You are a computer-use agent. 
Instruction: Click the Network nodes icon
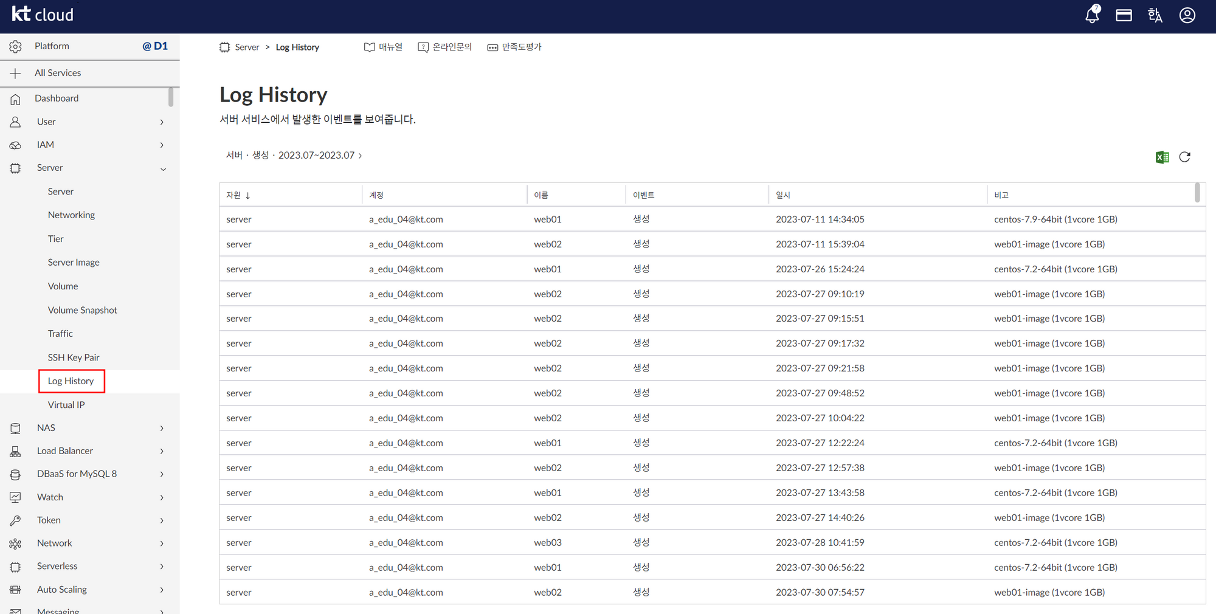(x=15, y=543)
